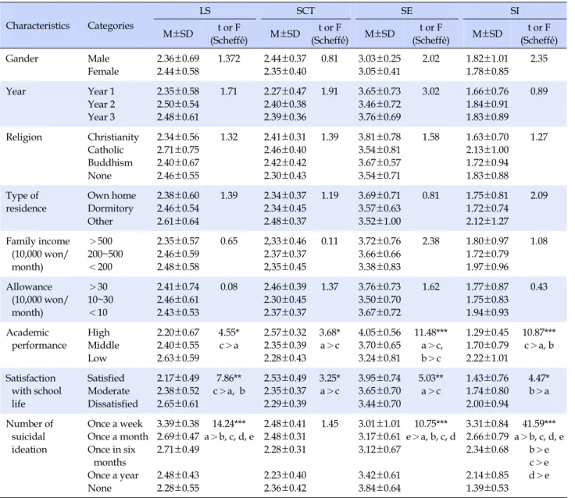
Task: Select the F value 10.87***
Action: coord(539,333)
